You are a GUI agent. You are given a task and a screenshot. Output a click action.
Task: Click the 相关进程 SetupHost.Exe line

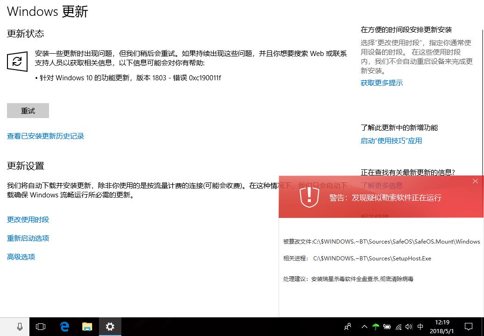(357, 259)
